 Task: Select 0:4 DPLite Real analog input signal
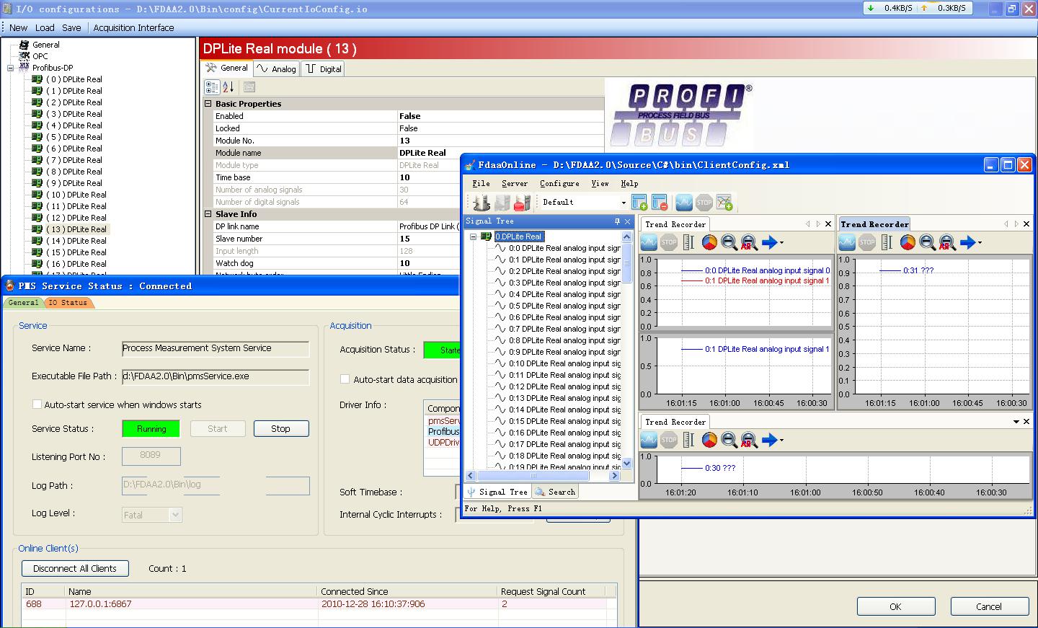[564, 294]
